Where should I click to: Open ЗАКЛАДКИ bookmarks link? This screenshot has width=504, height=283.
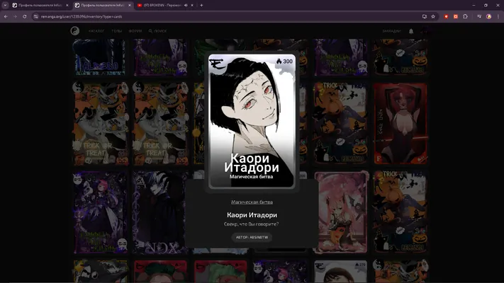point(391,31)
